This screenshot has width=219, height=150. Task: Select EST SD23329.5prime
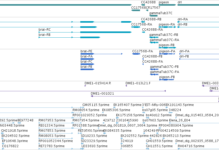click(x=94, y=141)
